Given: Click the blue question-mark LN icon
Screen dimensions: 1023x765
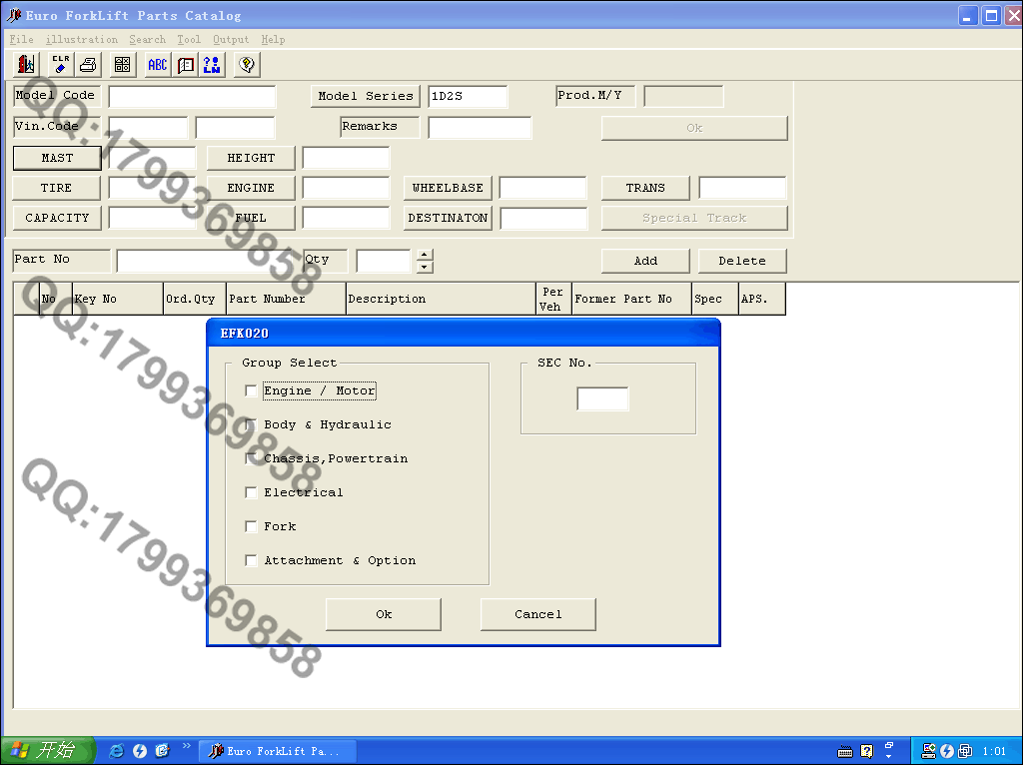Looking at the screenshot, I should click(212, 65).
